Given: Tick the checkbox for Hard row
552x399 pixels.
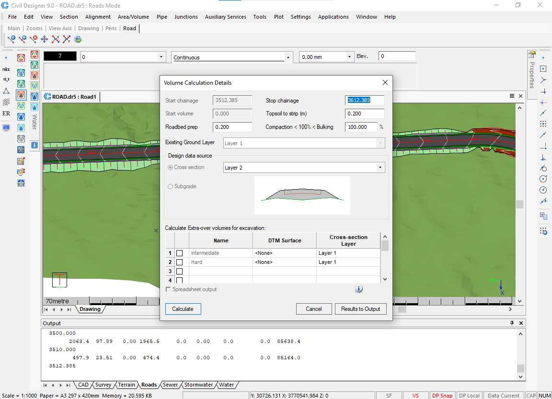Looking at the screenshot, I should 180,262.
